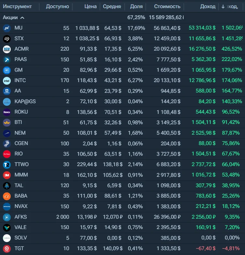Click AFKS value 26 396,00 ₽
The width and height of the screenshot is (245, 255).
(167, 217)
